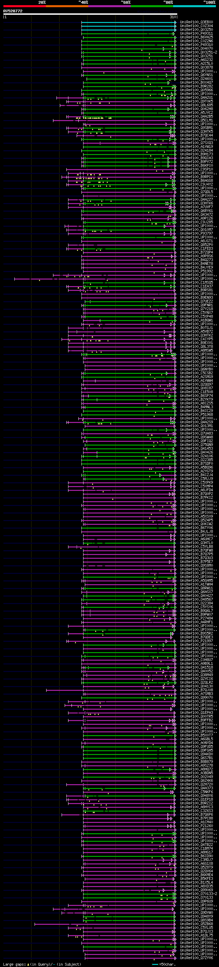Image resolution: width=219 pixels, height=967 pixels.
Task: Click the UniRef100_B7PC88 label
Action: [196, 818]
